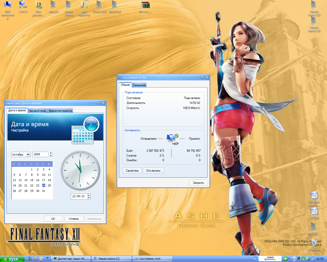Decrease the time with the down spinner

click(x=88, y=198)
